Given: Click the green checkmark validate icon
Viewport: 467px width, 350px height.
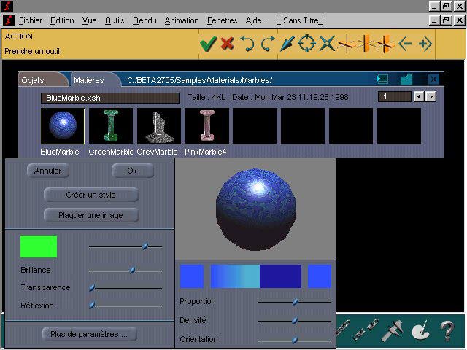Looking at the screenshot, I should (209, 44).
